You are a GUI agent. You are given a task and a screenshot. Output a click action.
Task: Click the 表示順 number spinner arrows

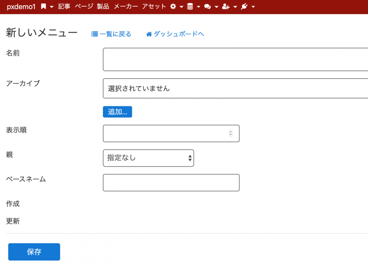[230, 133]
